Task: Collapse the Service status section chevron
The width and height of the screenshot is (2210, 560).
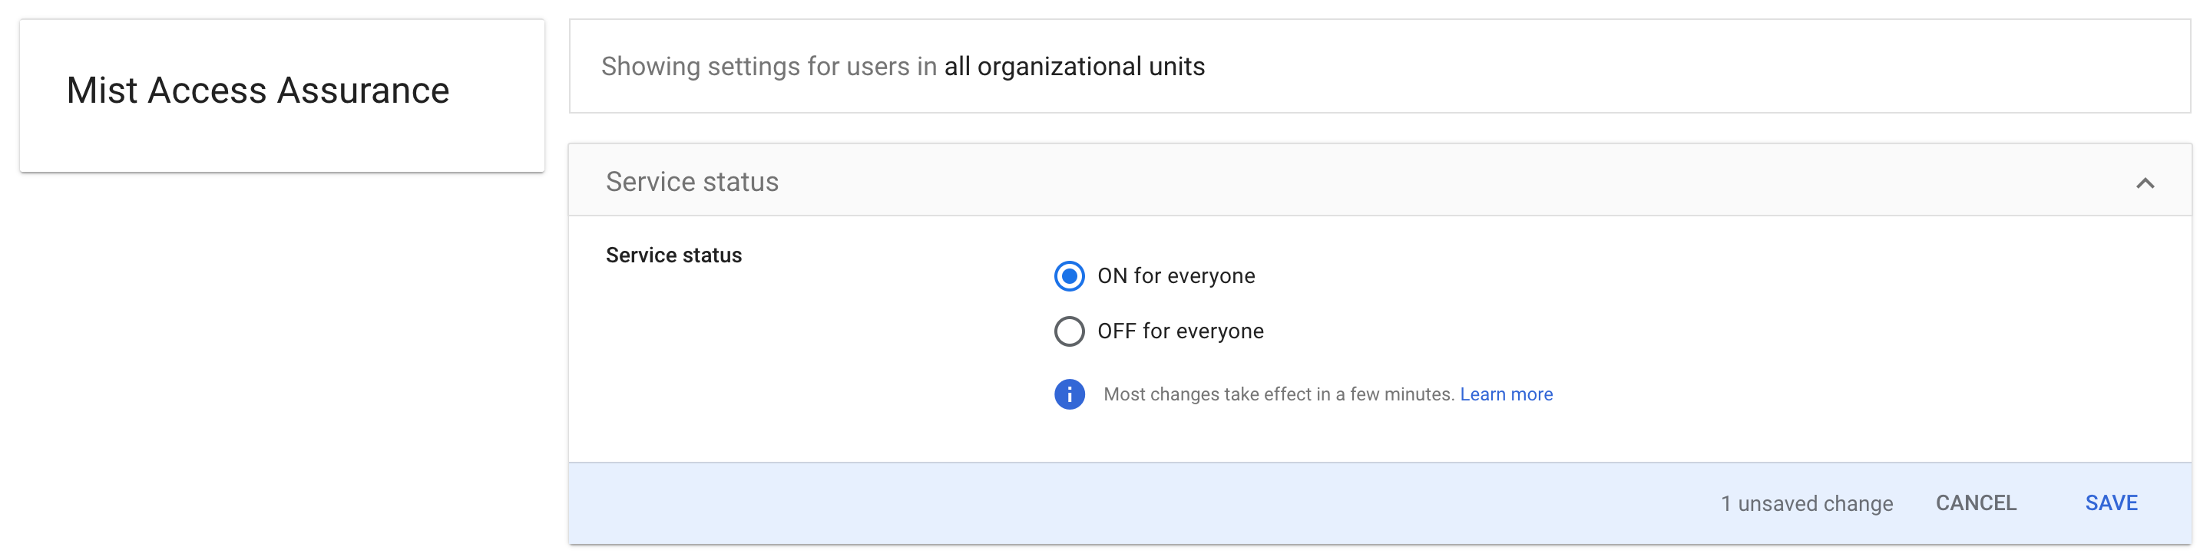Action: (2144, 183)
